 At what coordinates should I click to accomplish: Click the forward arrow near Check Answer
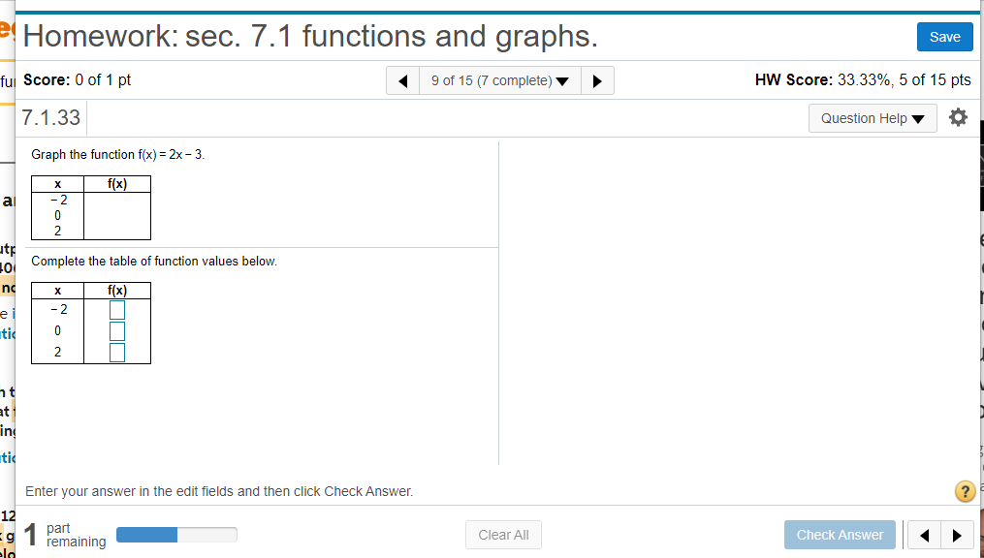(x=957, y=534)
